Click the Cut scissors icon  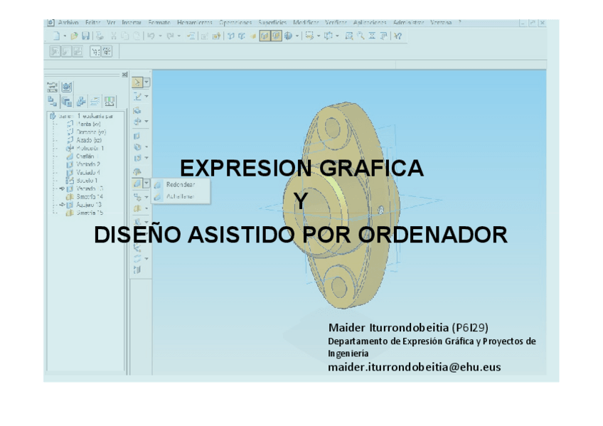click(x=114, y=36)
